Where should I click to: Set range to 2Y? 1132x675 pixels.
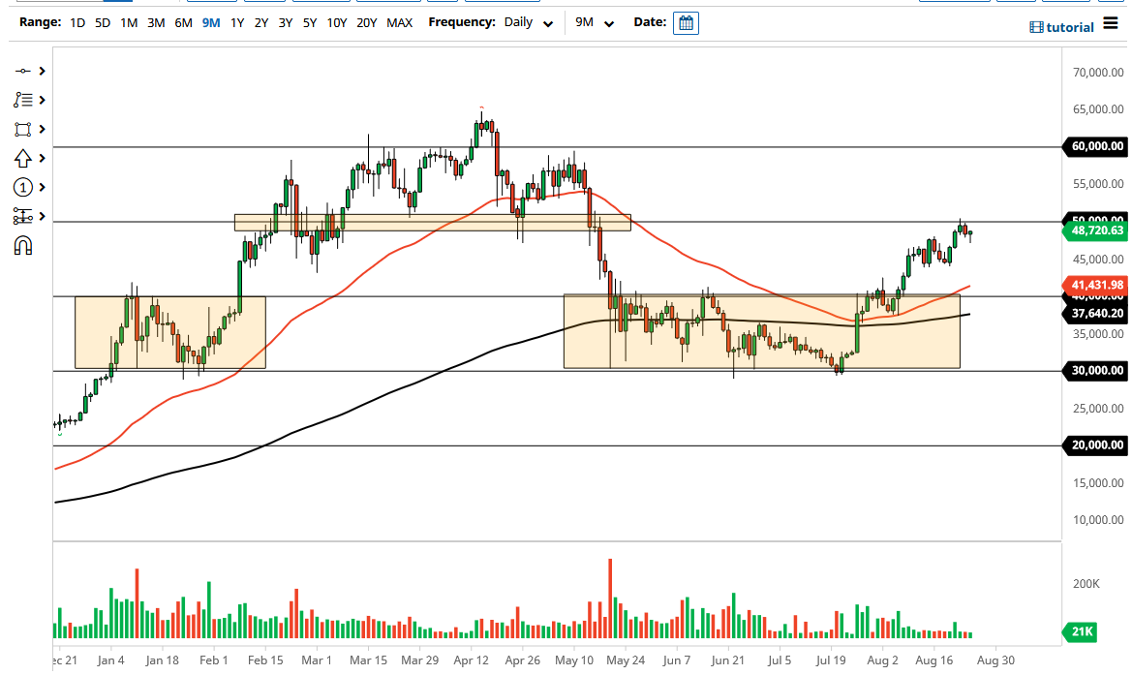(261, 23)
